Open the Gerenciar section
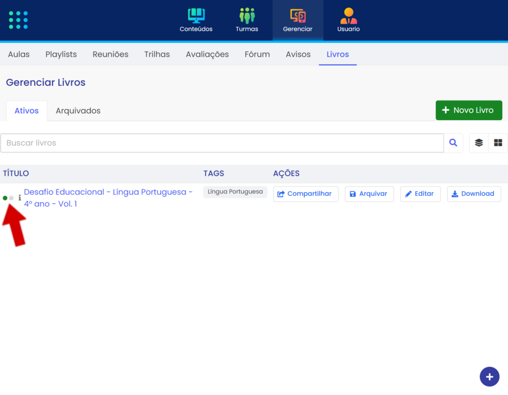508x395 pixels. pyautogui.click(x=297, y=20)
